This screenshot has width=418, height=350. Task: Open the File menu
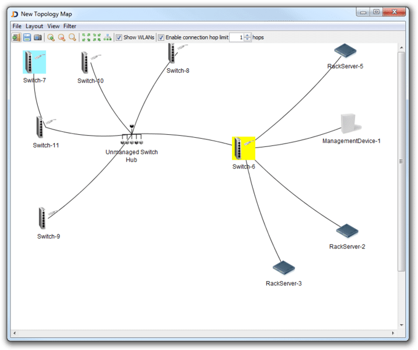click(17, 26)
